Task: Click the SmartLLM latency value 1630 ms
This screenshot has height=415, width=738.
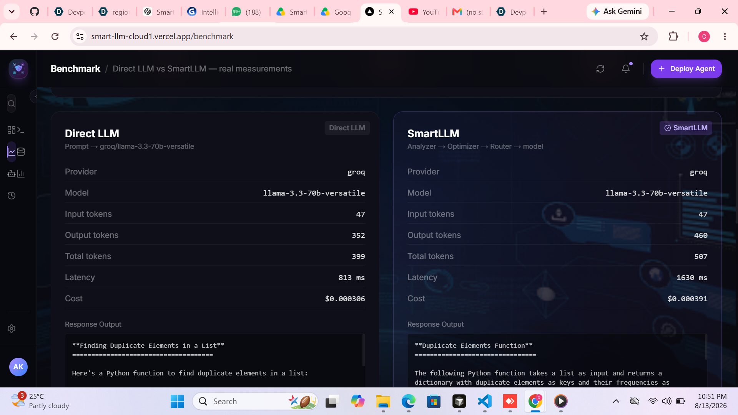Action: click(x=692, y=278)
